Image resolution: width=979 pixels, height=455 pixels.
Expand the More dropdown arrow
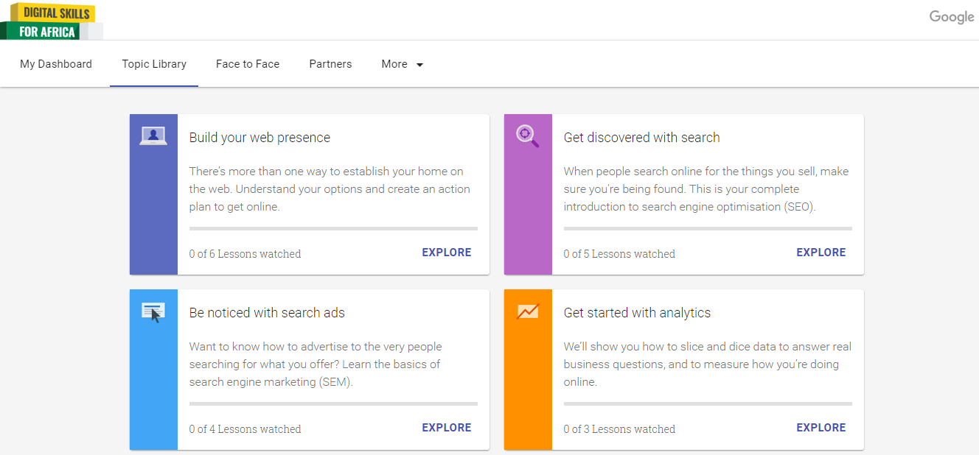tap(419, 65)
